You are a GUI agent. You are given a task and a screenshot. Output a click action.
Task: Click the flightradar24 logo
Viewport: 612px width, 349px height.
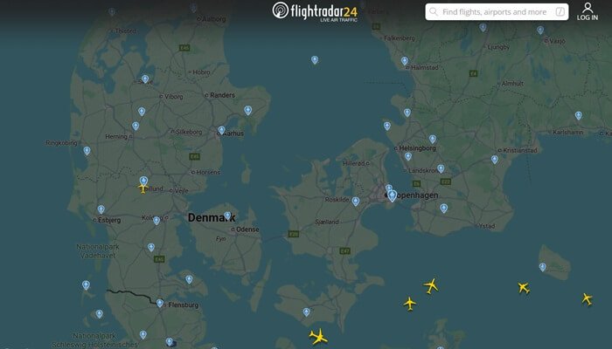click(315, 10)
